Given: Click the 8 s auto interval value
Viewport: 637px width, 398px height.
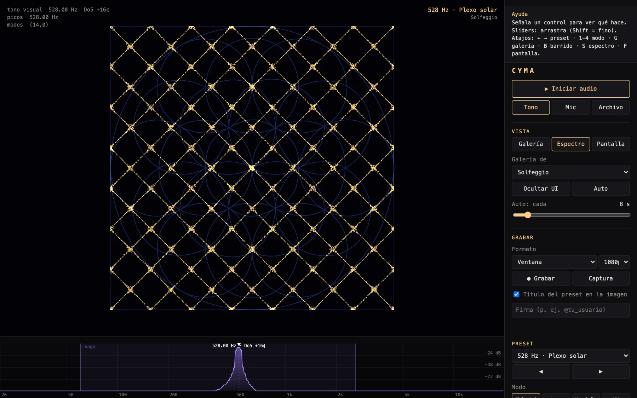Looking at the screenshot, I should (x=624, y=204).
